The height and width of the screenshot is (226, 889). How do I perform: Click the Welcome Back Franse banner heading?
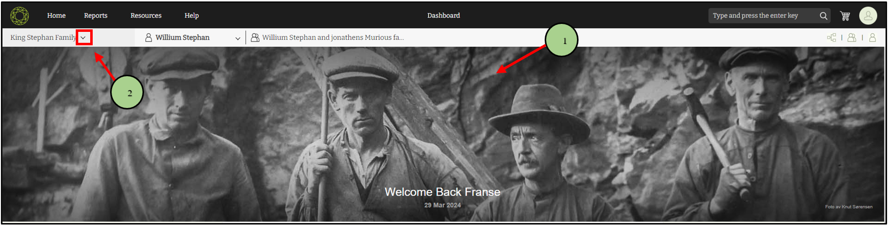coord(443,192)
